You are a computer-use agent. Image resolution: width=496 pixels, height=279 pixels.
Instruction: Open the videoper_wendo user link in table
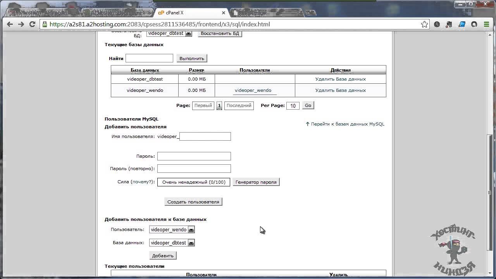click(x=253, y=90)
